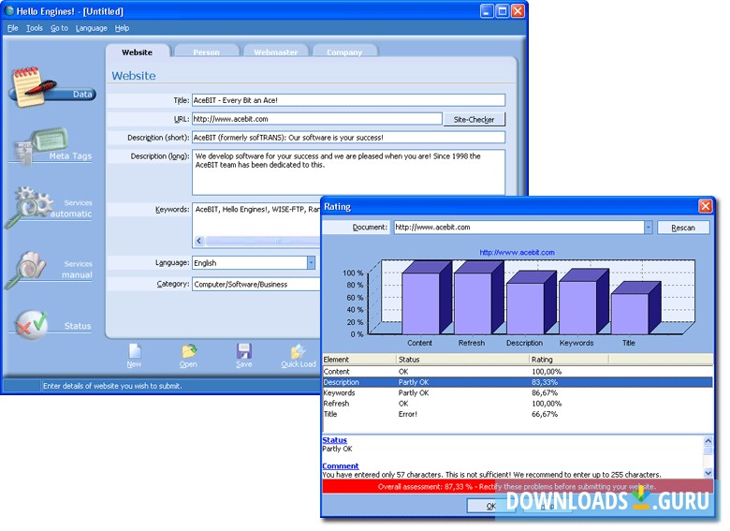The height and width of the screenshot is (531, 730).
Task: Open the Meta Tags sidebar icon
Action: pyautogui.click(x=42, y=145)
